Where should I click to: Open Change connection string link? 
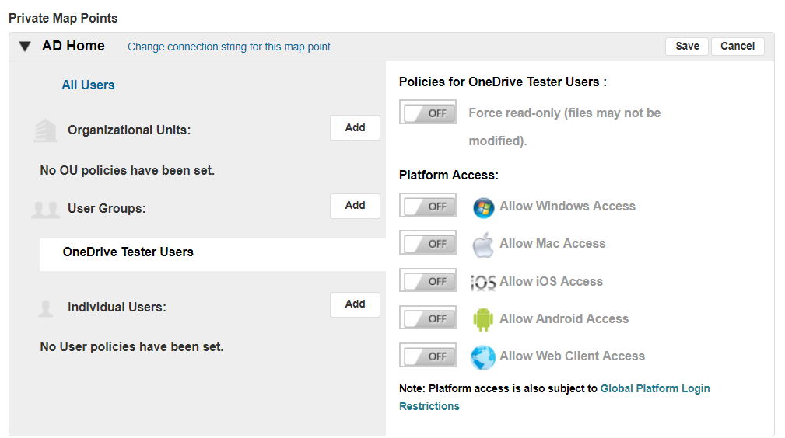point(229,47)
